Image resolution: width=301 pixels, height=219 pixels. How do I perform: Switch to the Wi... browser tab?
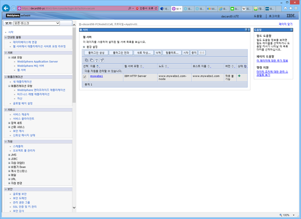coord(212,9)
